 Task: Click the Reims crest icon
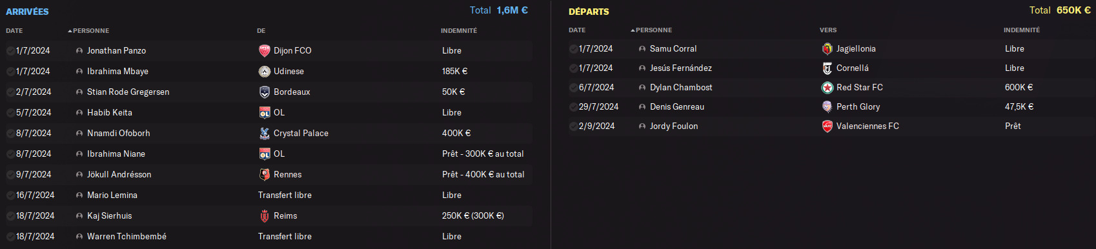264,215
